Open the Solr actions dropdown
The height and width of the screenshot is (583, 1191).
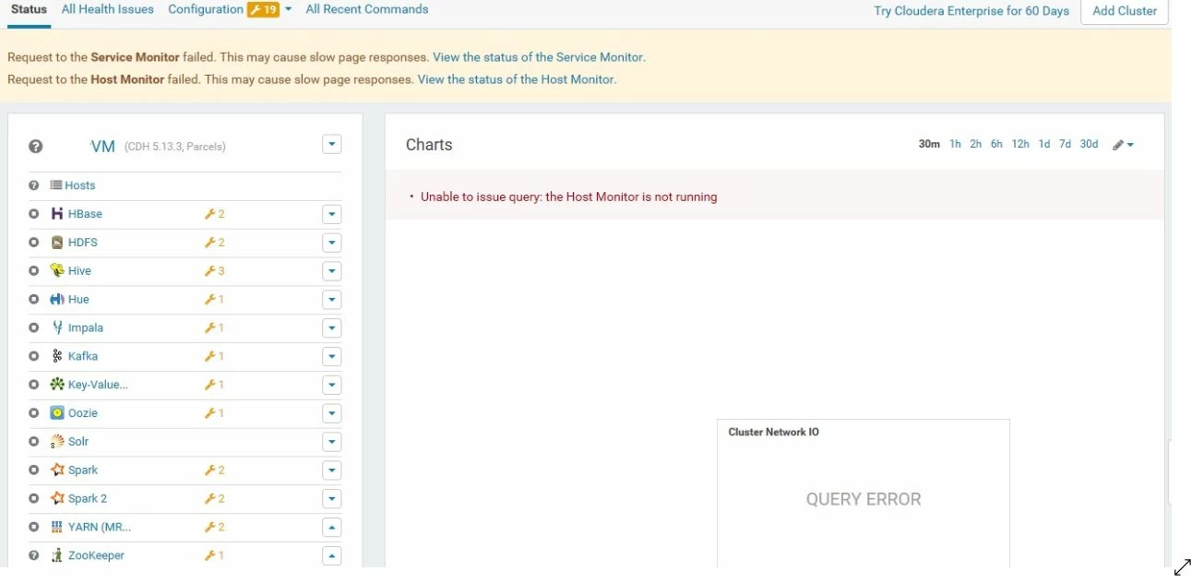point(332,442)
